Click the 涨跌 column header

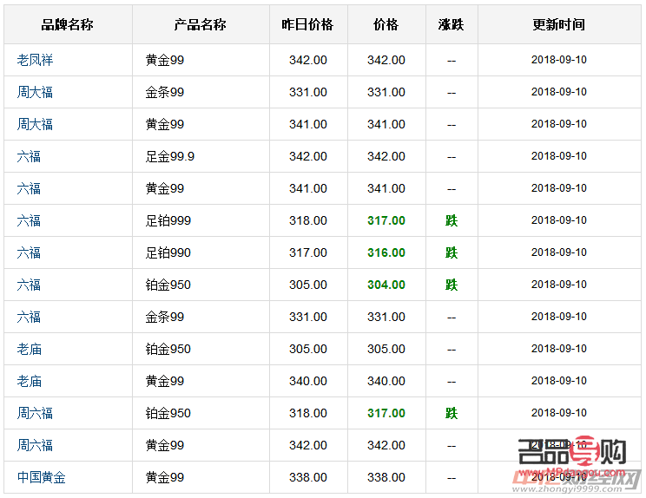pos(452,24)
